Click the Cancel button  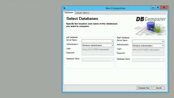[x=159, y=88]
